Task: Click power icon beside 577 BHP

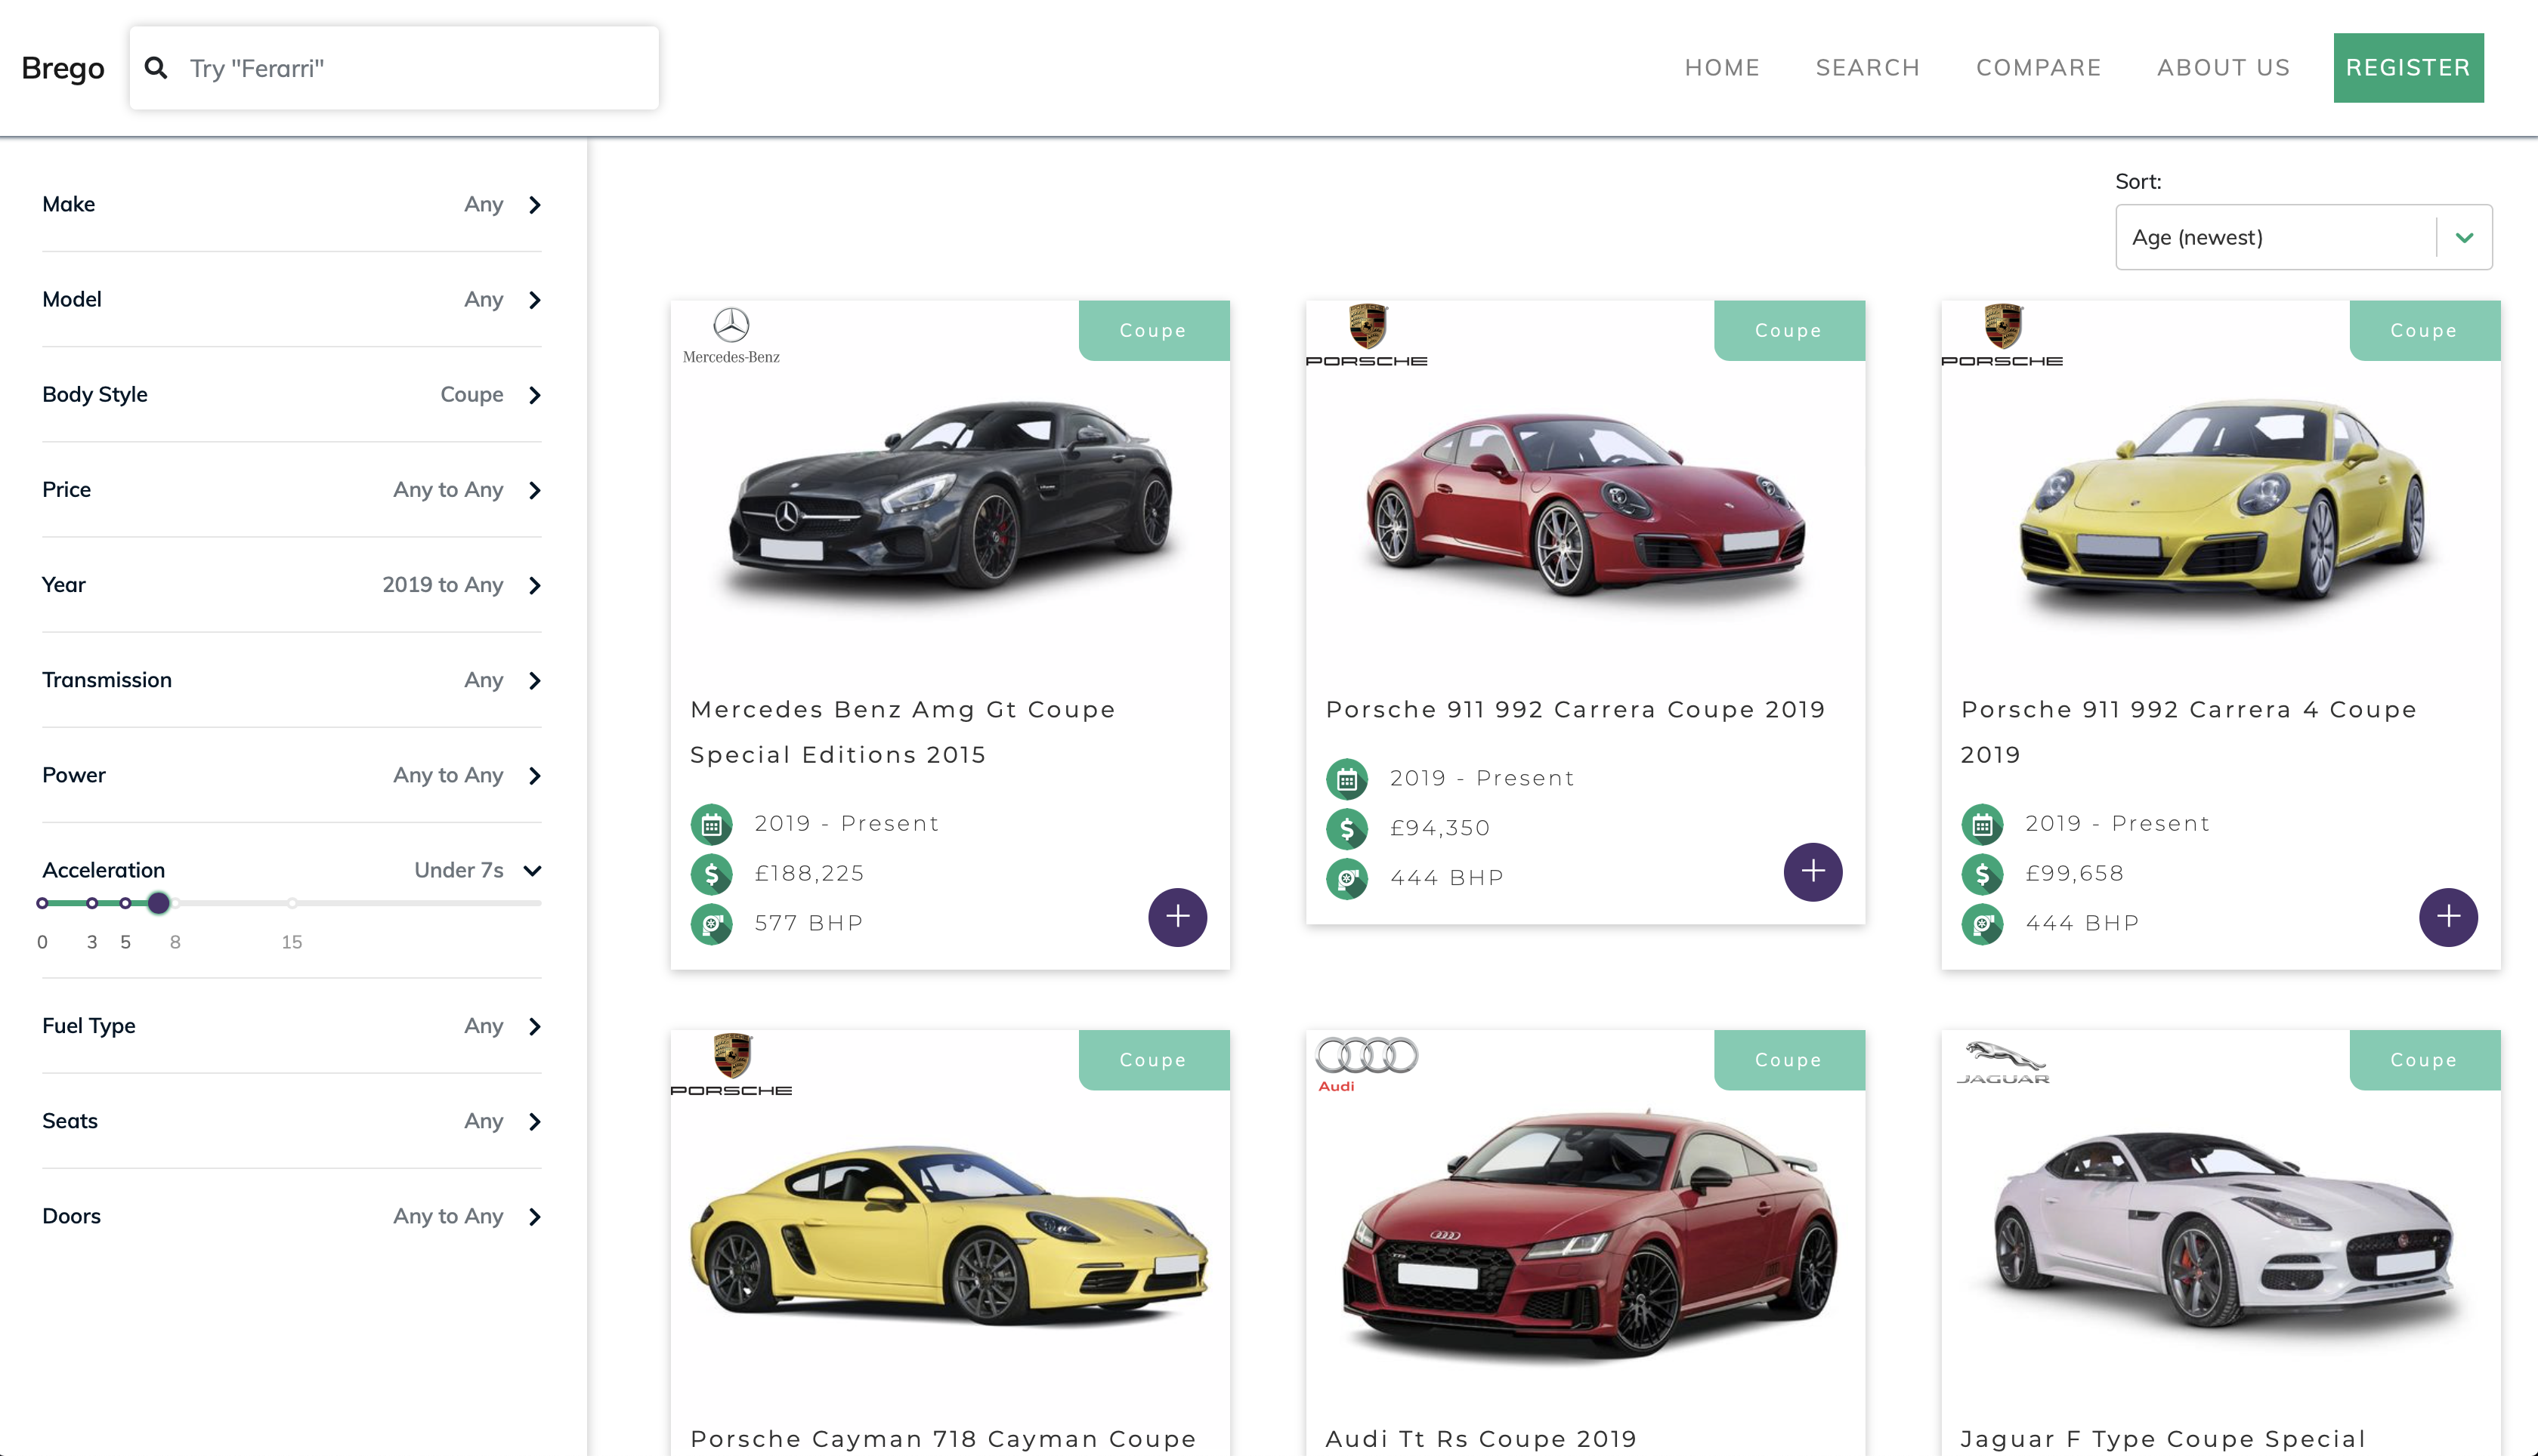Action: point(711,924)
